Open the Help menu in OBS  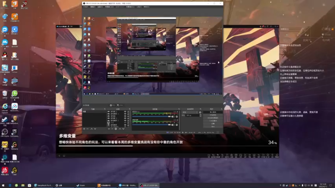[x=146, y=7]
